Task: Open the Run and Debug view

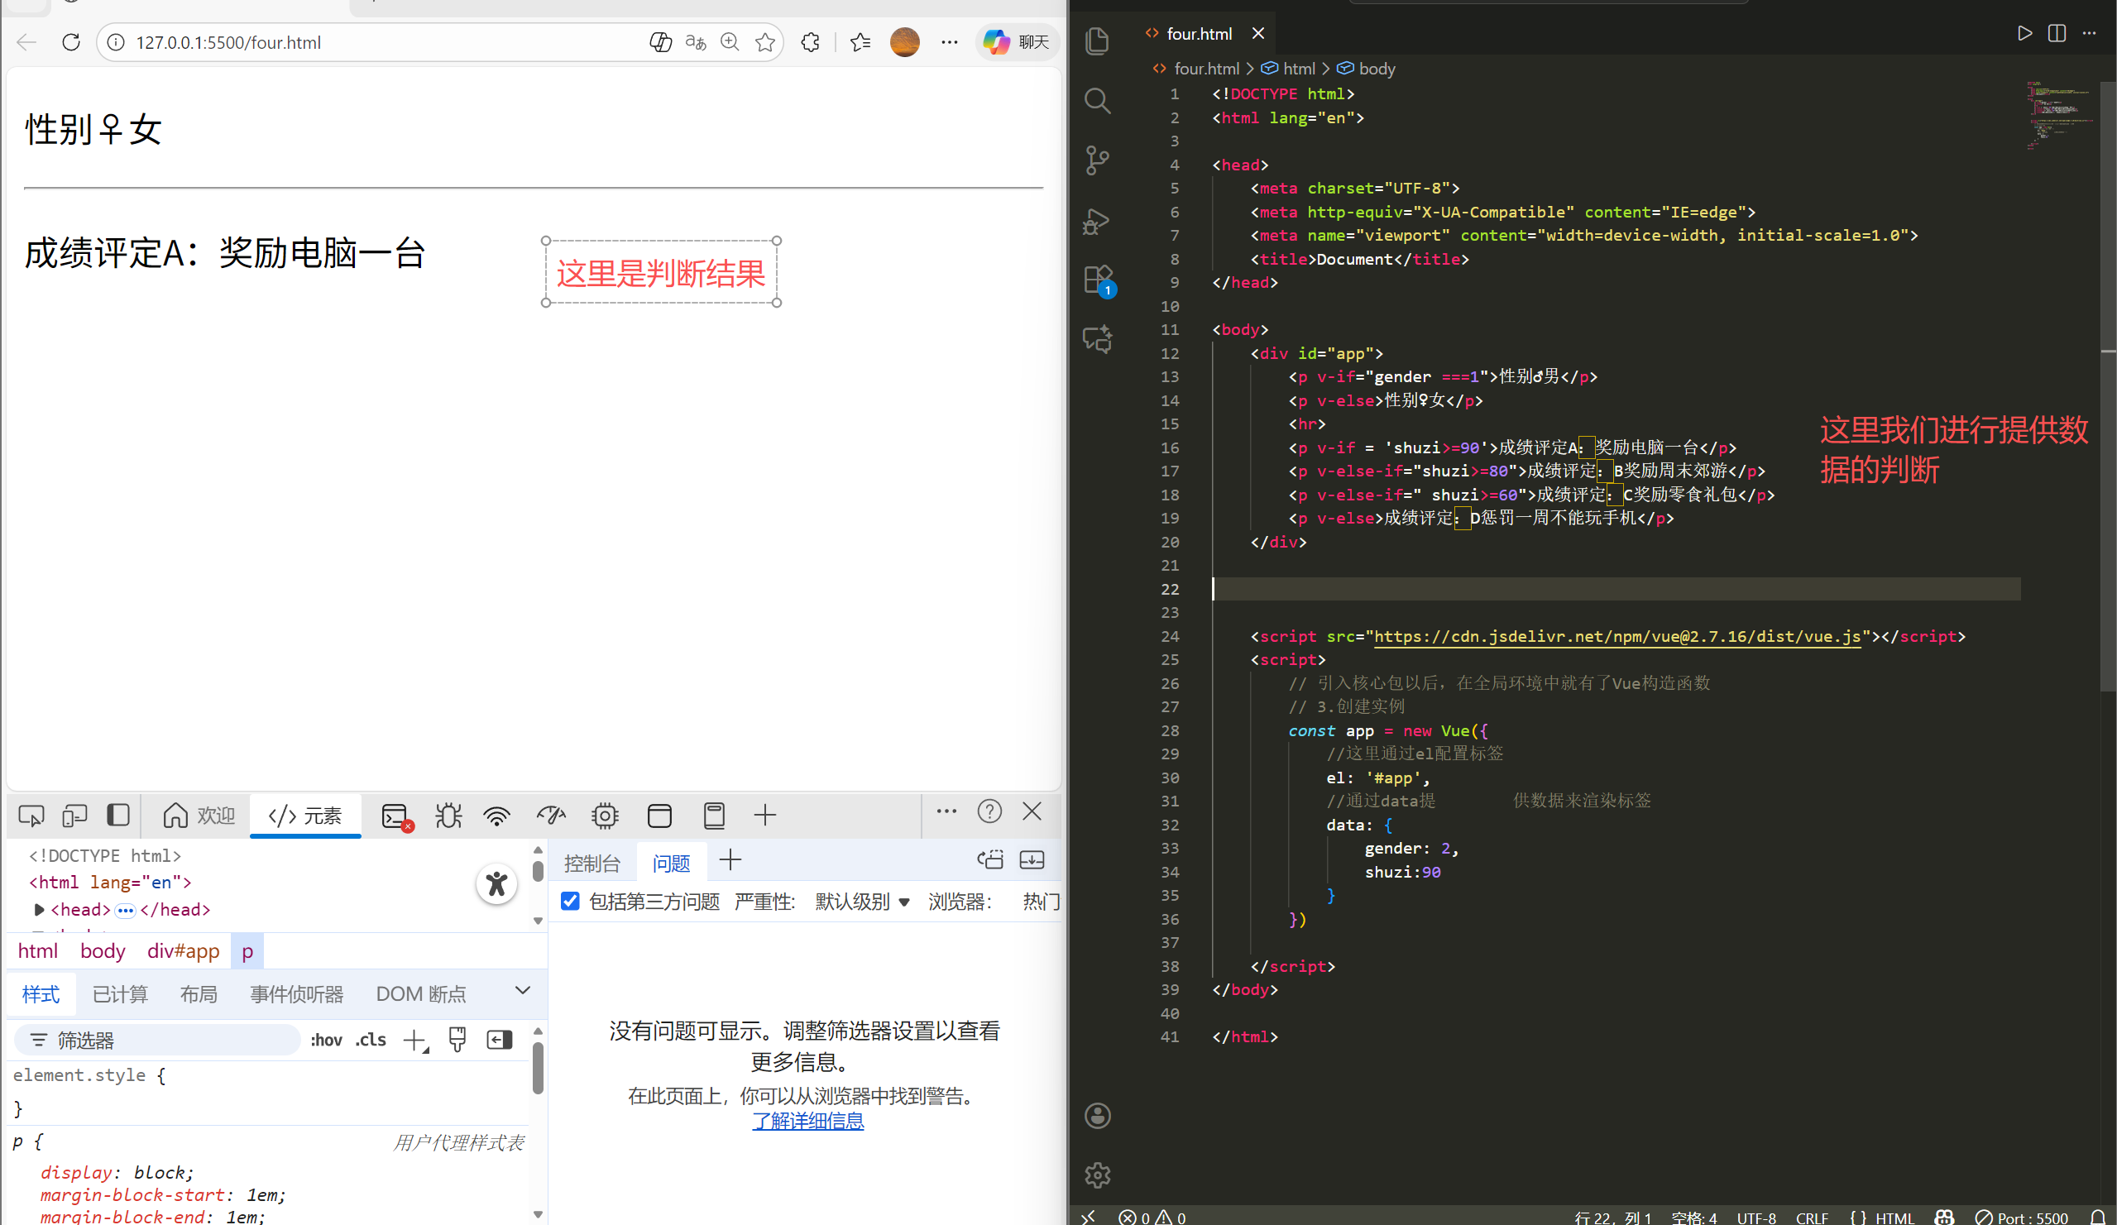Action: click(x=1097, y=221)
